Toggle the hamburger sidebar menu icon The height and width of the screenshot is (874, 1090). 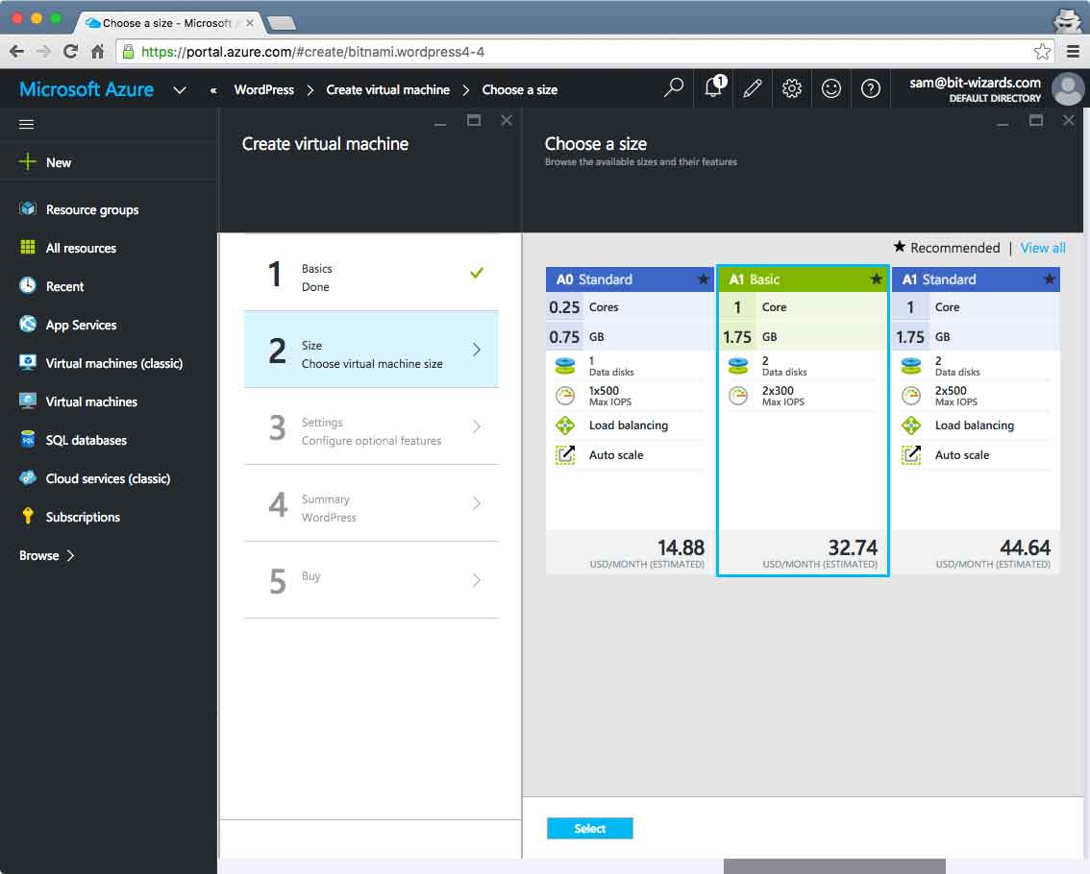tap(26, 124)
